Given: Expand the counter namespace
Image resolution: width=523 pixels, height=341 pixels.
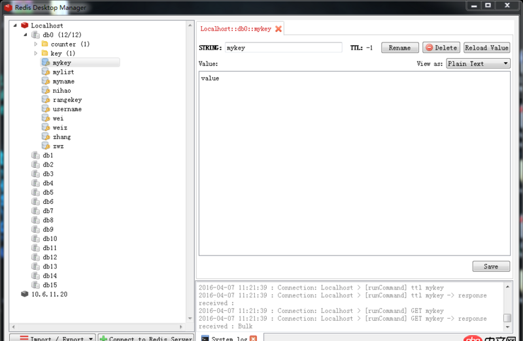Looking at the screenshot, I should pos(36,44).
